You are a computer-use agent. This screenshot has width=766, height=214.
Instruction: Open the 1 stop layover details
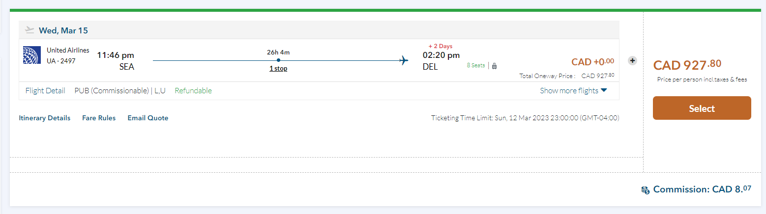click(278, 69)
